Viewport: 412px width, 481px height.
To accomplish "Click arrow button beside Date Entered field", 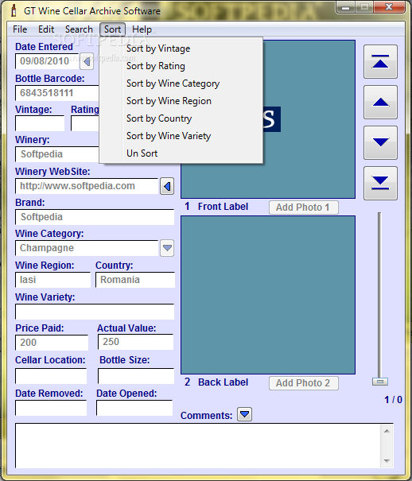I will coord(87,62).
